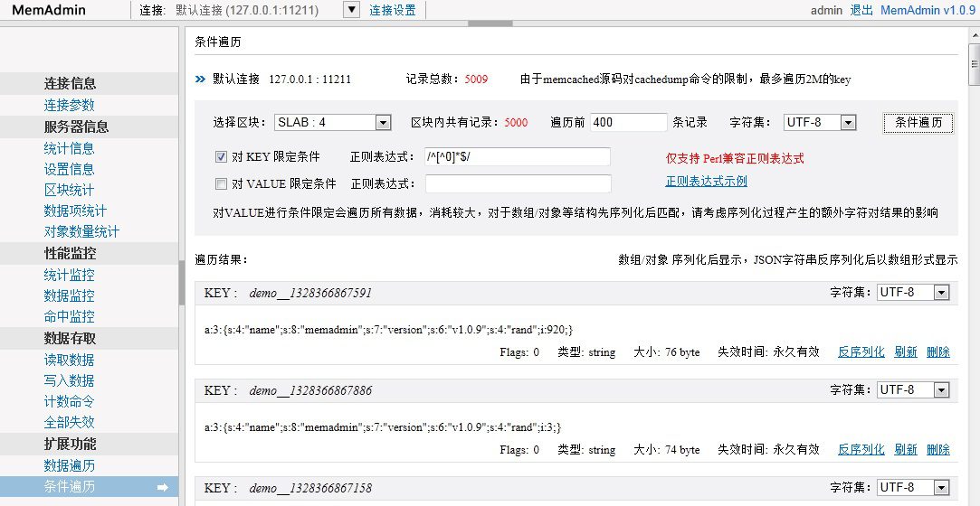
Task: Open the 字符集 UTF-8 dropdown in filter panel
Action: [848, 123]
